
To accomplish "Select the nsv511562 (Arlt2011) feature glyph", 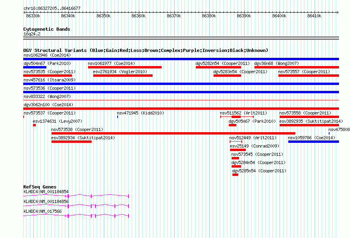I will click(237, 117).
